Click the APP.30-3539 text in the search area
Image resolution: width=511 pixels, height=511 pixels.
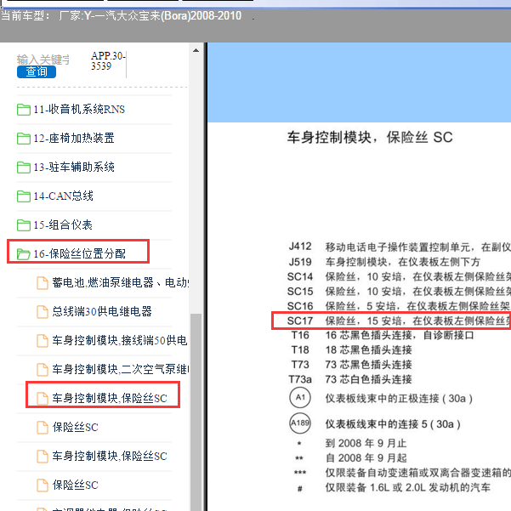[108, 61]
